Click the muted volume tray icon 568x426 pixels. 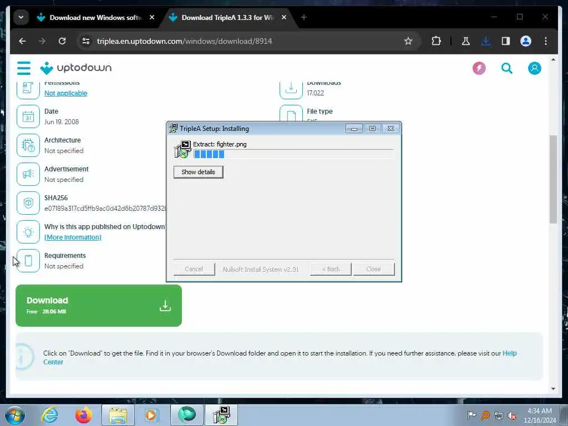(512, 415)
